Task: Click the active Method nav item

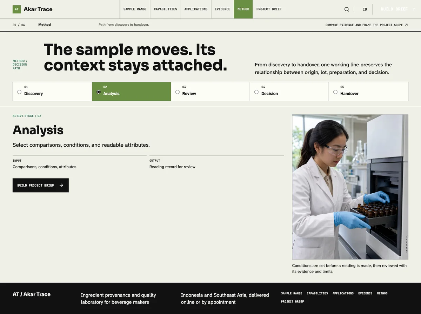Action: [x=243, y=9]
